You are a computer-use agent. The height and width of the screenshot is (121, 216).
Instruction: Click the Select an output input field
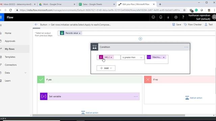point(137,33)
